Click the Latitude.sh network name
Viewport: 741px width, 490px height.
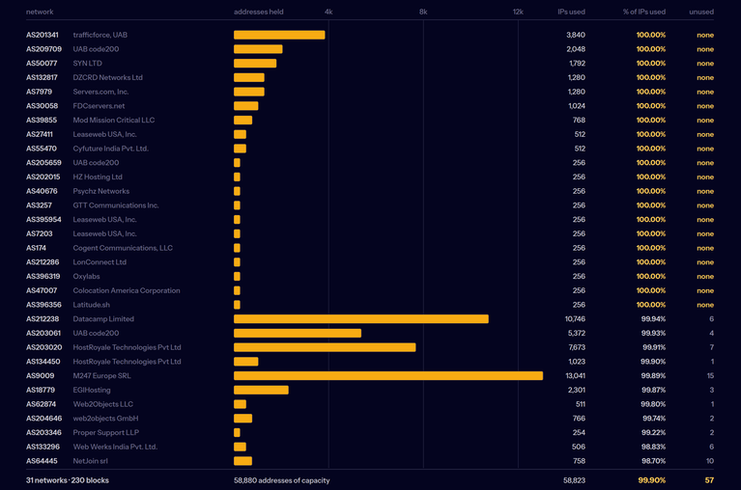pos(91,305)
